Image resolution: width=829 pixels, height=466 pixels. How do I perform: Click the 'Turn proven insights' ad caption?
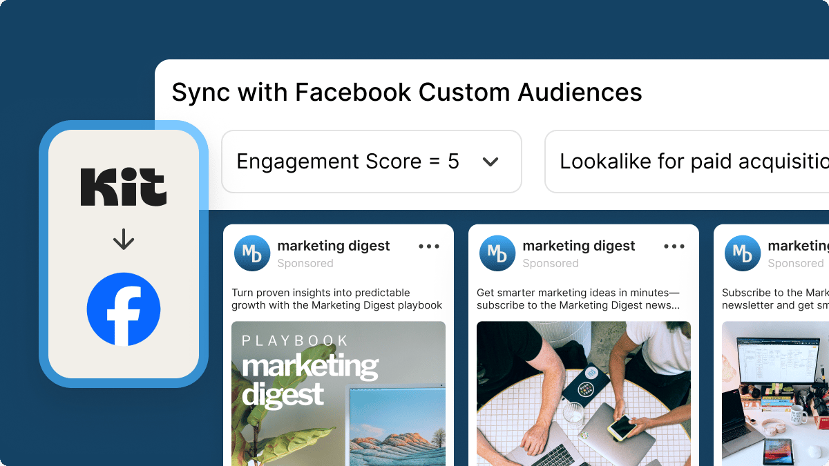[x=336, y=298]
